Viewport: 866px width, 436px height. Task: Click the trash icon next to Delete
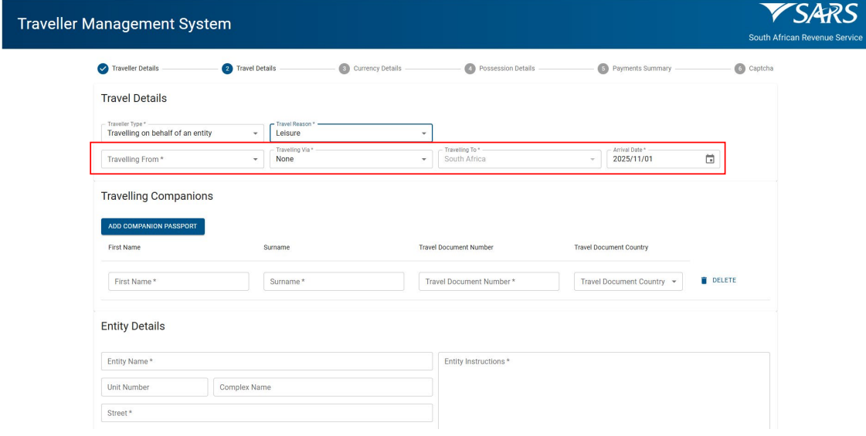704,281
